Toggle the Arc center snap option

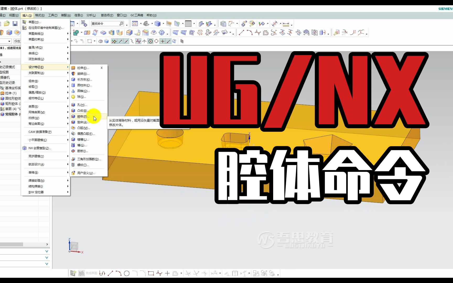coord(150,41)
